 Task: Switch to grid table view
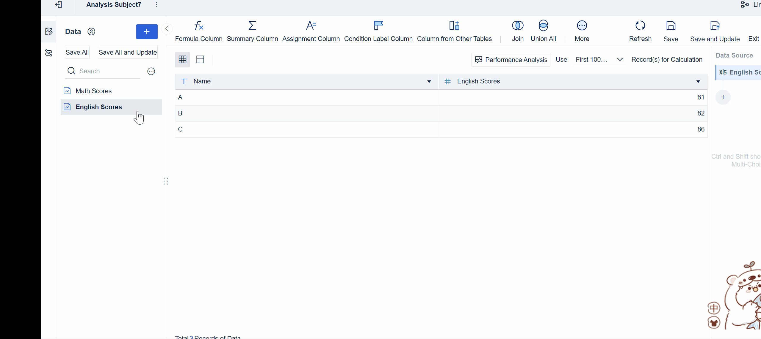tap(182, 60)
